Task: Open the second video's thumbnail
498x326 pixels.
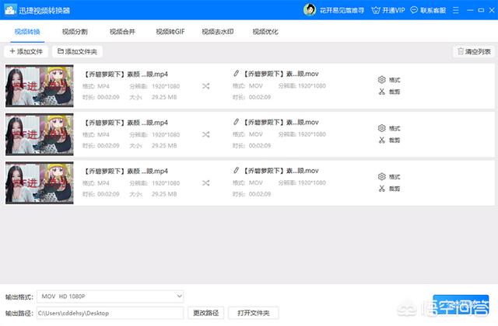Action: pos(40,134)
